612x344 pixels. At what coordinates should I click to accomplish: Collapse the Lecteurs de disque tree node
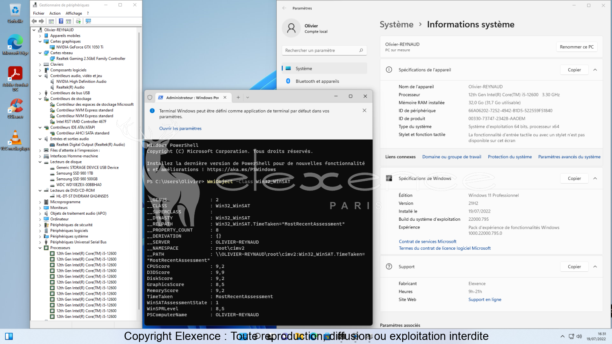(x=40, y=162)
